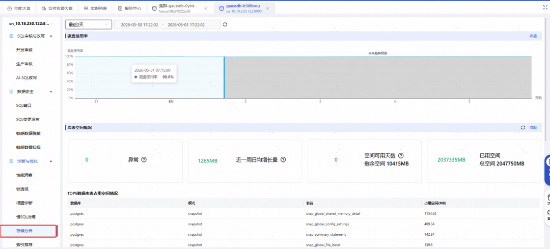Click the 2037335MB used space value
The height and width of the screenshot is (249, 550).
451,160
